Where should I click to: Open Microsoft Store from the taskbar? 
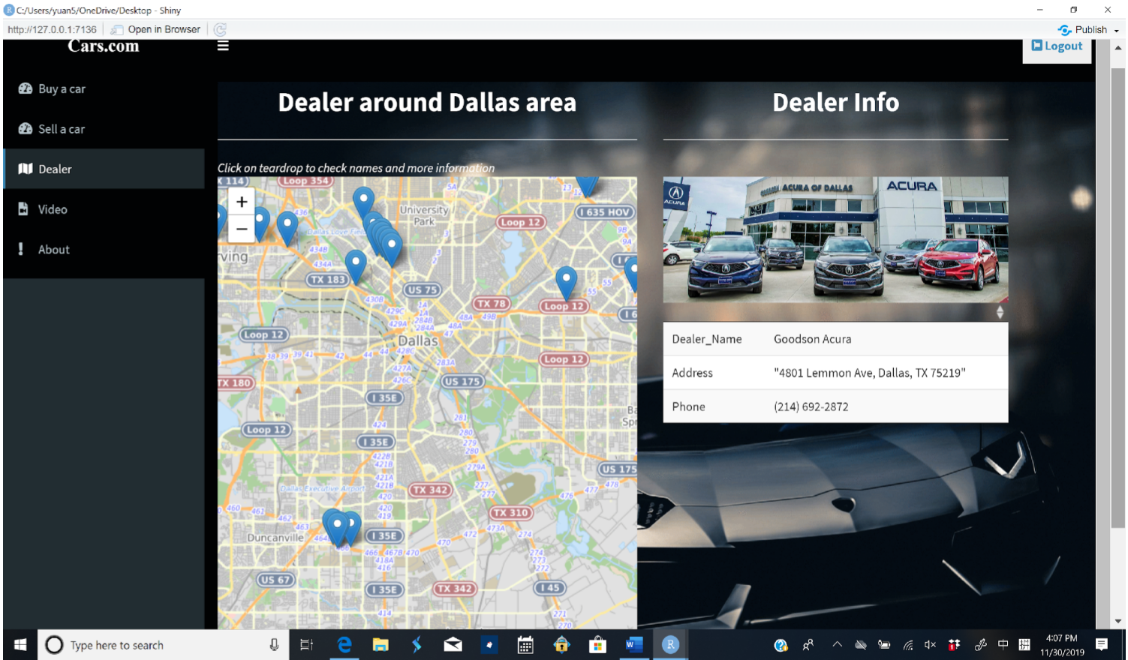click(x=597, y=645)
